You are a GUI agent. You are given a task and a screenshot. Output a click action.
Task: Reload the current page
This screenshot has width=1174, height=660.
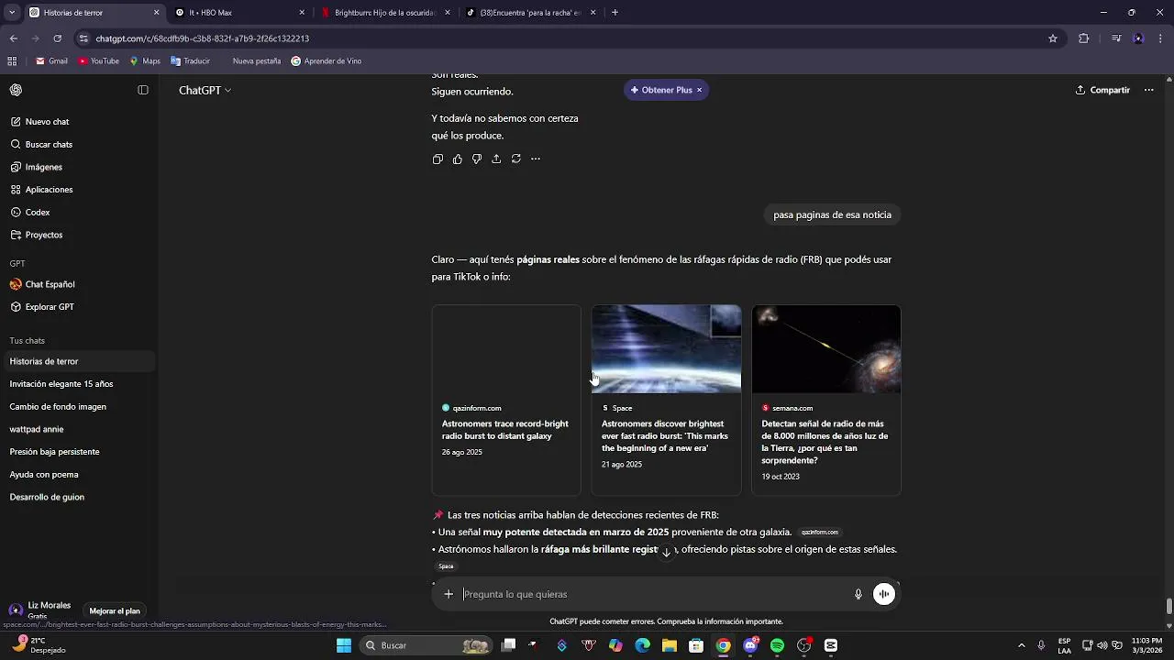tap(57, 38)
